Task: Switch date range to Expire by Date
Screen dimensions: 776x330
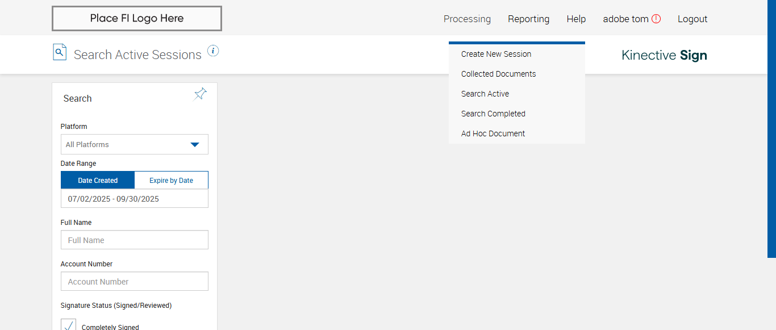Action: 171,180
